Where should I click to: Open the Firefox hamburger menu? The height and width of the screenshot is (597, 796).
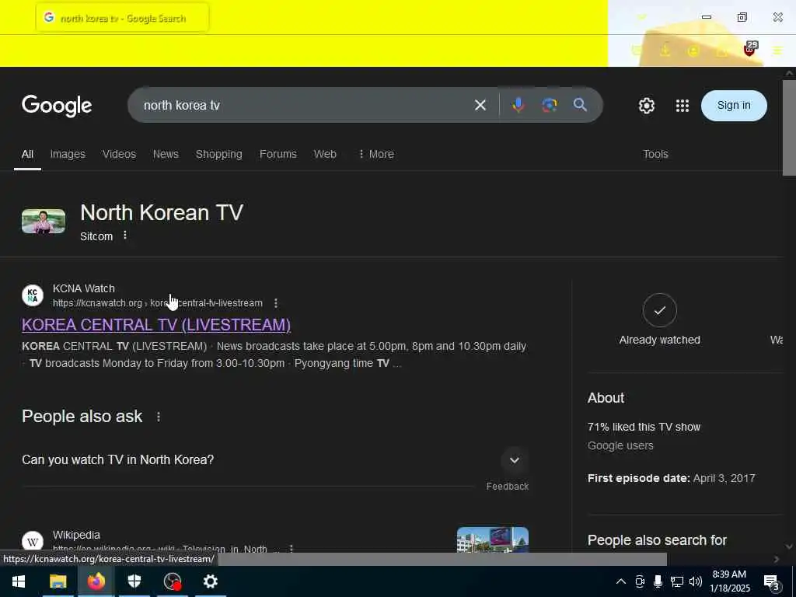pos(777,51)
